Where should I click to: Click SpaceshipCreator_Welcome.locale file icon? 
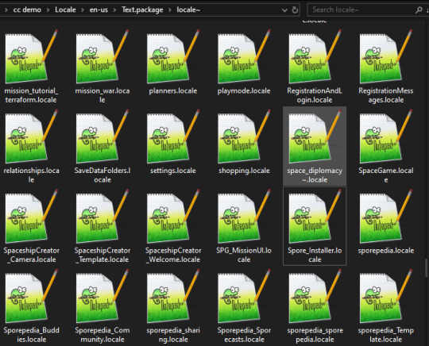(x=173, y=216)
